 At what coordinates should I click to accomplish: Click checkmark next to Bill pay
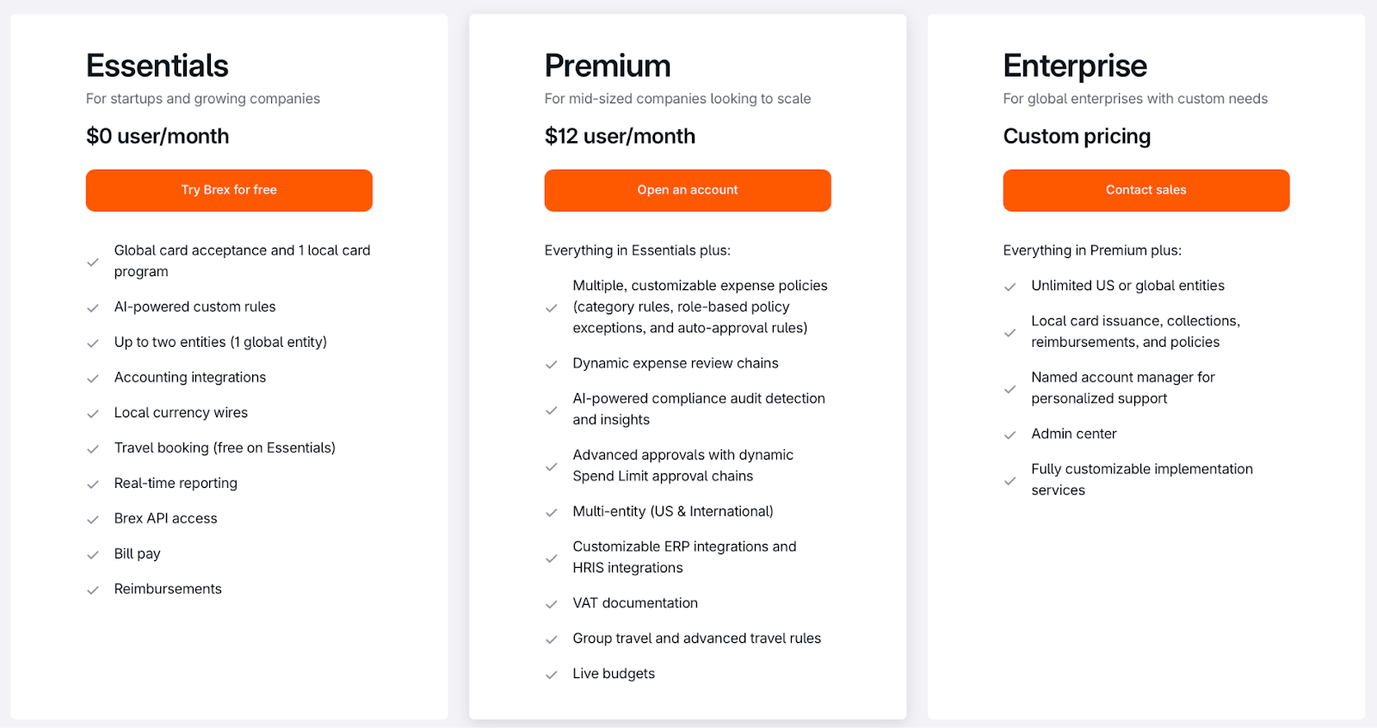tap(93, 555)
